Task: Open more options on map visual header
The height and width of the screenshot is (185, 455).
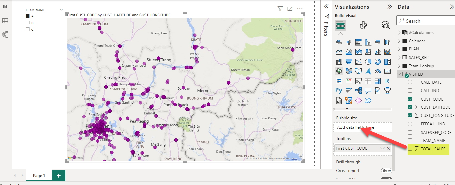Action: pyautogui.click(x=300, y=9)
